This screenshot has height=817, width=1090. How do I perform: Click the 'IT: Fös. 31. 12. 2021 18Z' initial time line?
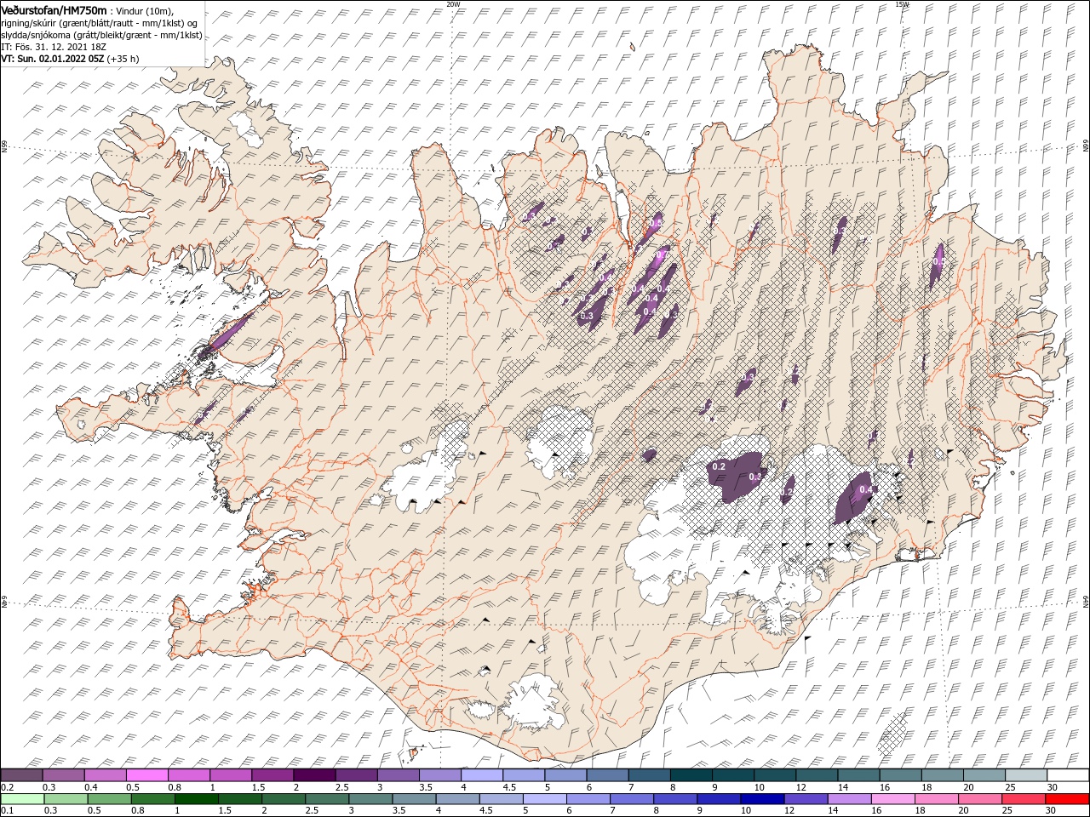click(x=54, y=47)
